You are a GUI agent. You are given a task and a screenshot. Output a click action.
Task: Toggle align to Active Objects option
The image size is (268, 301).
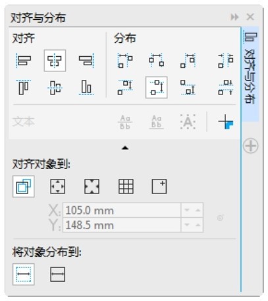tap(24, 186)
